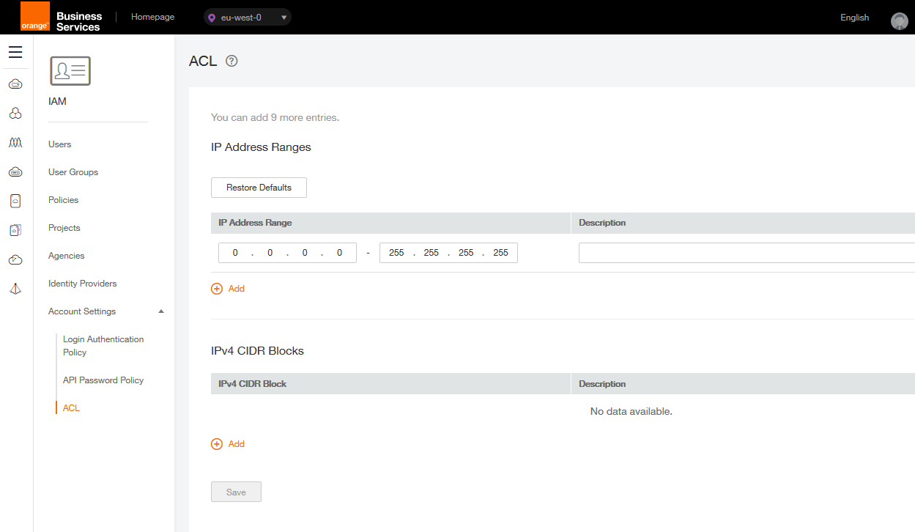
Task: Click the Restore Defaults button
Action: tap(259, 188)
